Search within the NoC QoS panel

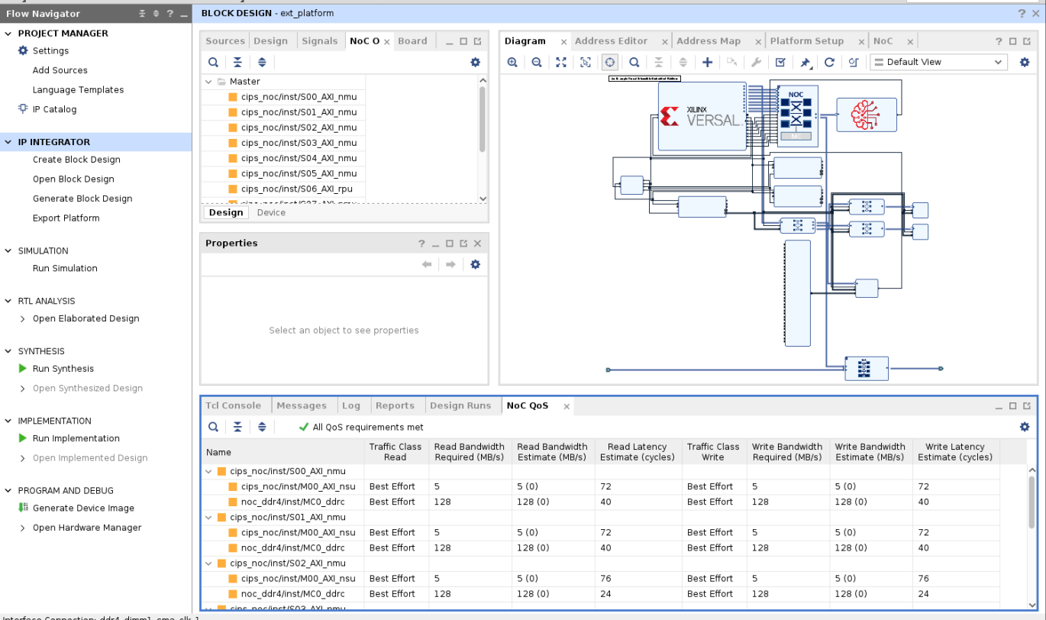pos(214,428)
